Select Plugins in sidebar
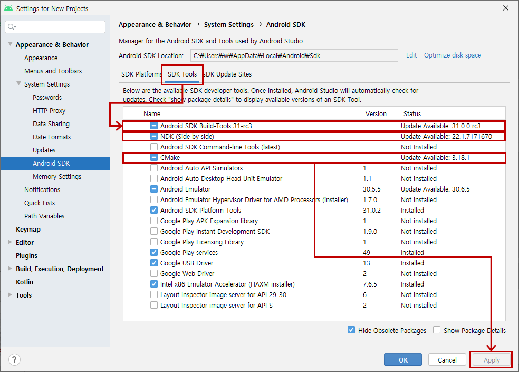 pyautogui.click(x=26, y=255)
